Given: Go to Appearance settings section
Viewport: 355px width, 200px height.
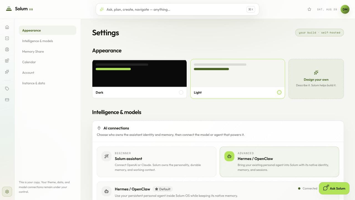Looking at the screenshot, I should point(47,30).
